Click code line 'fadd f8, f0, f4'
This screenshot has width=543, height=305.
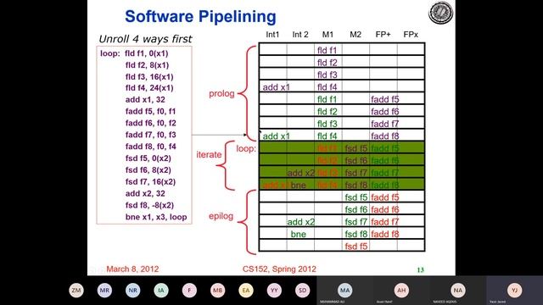tap(151, 147)
